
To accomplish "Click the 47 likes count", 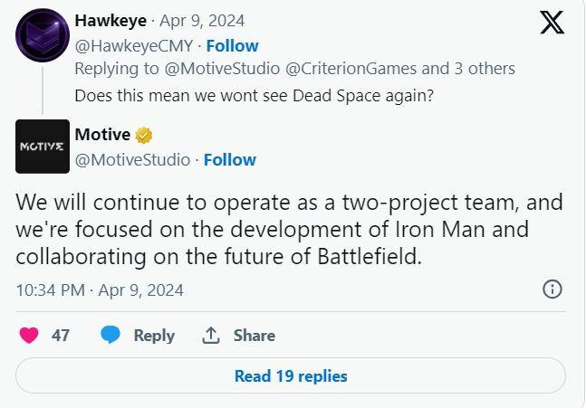I will pyautogui.click(x=61, y=336).
